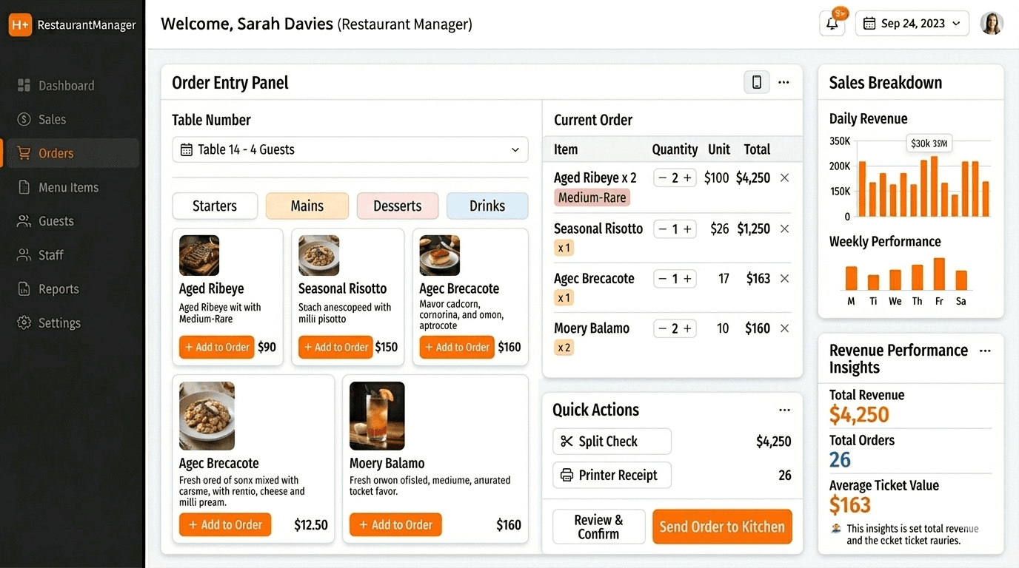Click the RestaurantManager logo
Viewport: 1019px width, 568px height.
point(70,24)
